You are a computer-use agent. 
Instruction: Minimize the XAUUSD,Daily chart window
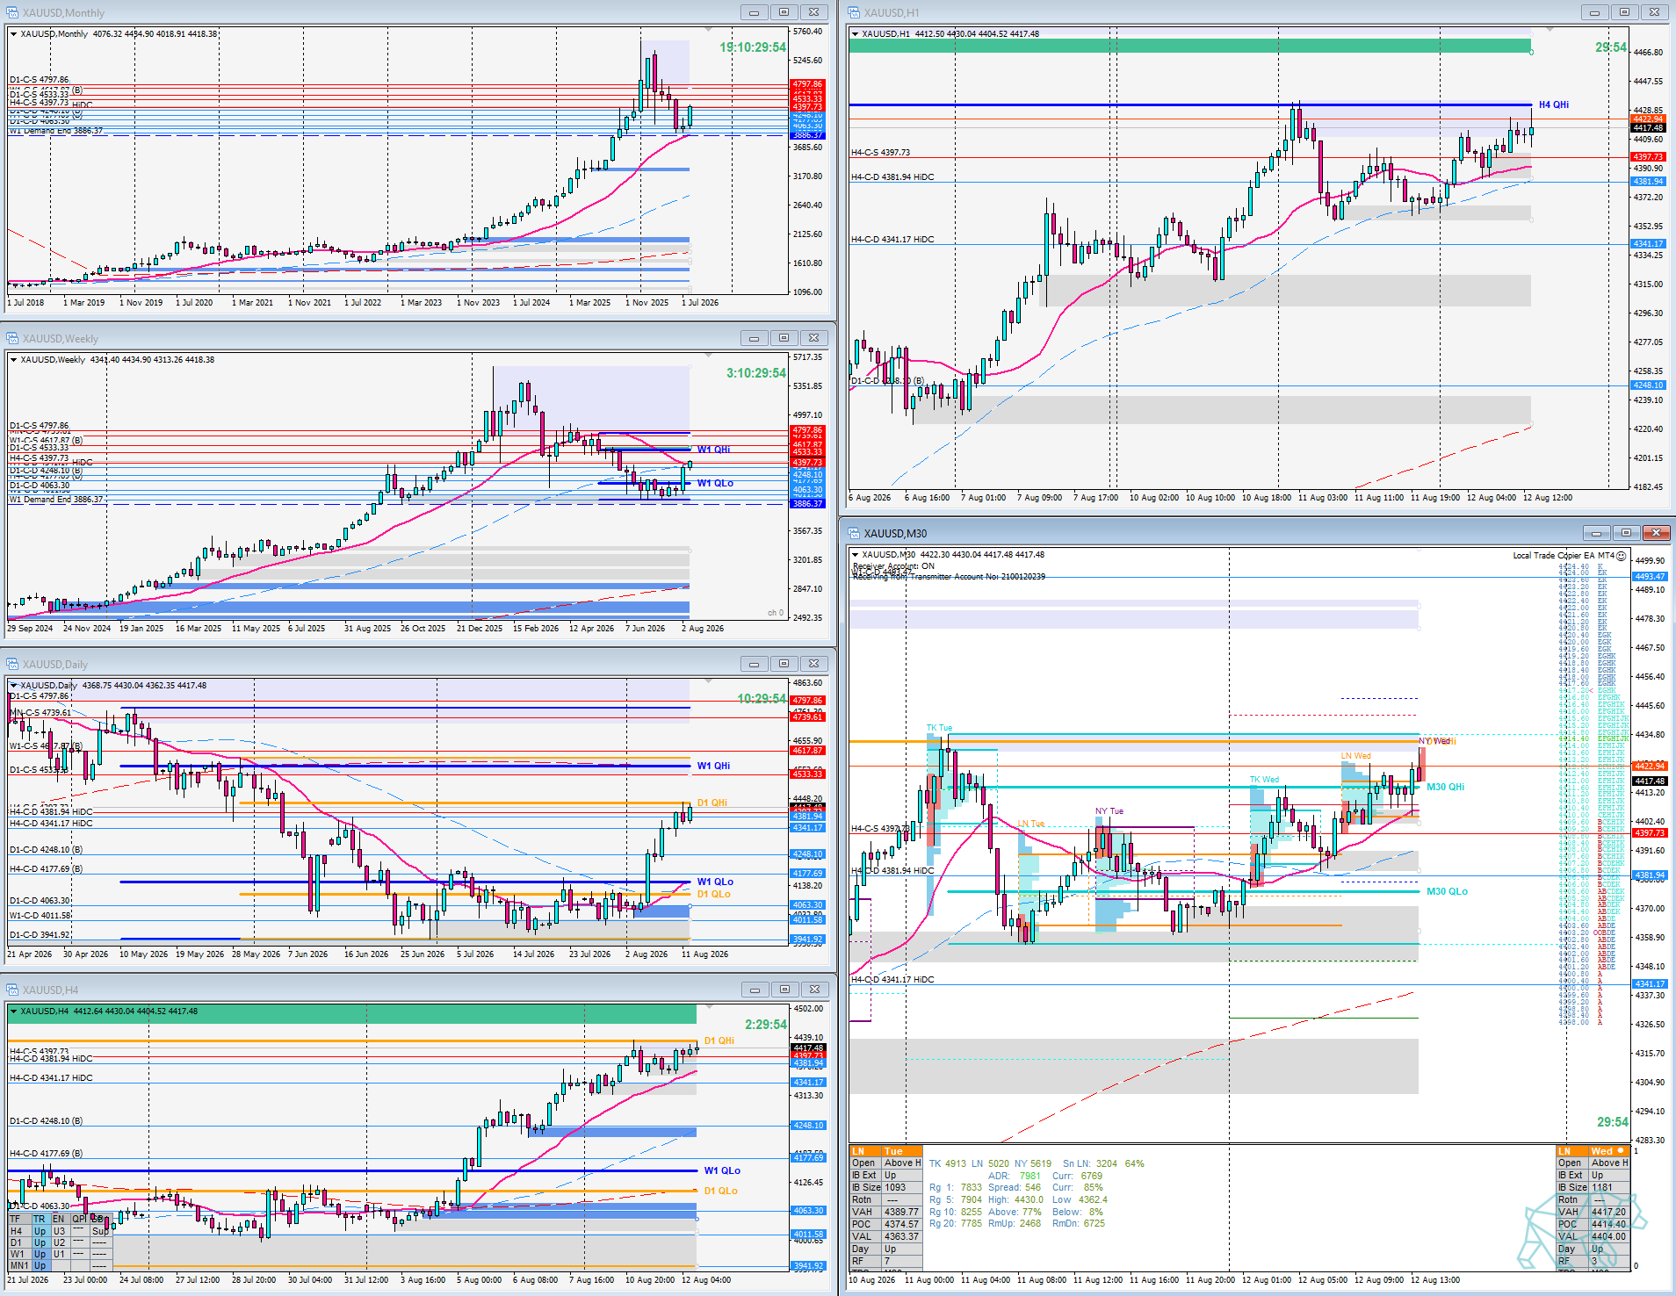754,664
